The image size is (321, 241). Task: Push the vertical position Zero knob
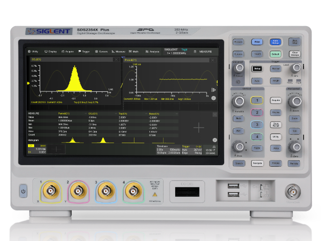tap(239, 147)
